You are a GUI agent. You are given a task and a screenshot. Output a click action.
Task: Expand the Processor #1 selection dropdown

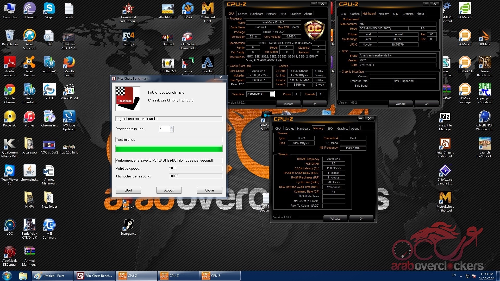[x=272, y=94]
